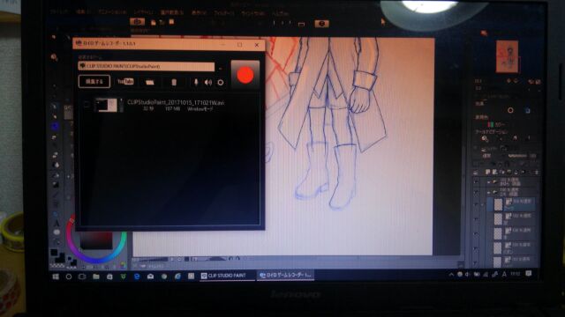The image size is (565, 317).
Task: Open Cortana search circle on taskbar
Action: point(69,276)
